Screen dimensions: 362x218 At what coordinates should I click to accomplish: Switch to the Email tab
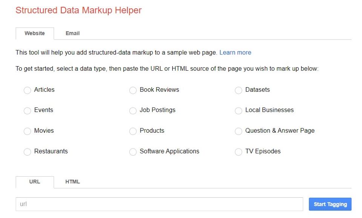click(72, 33)
